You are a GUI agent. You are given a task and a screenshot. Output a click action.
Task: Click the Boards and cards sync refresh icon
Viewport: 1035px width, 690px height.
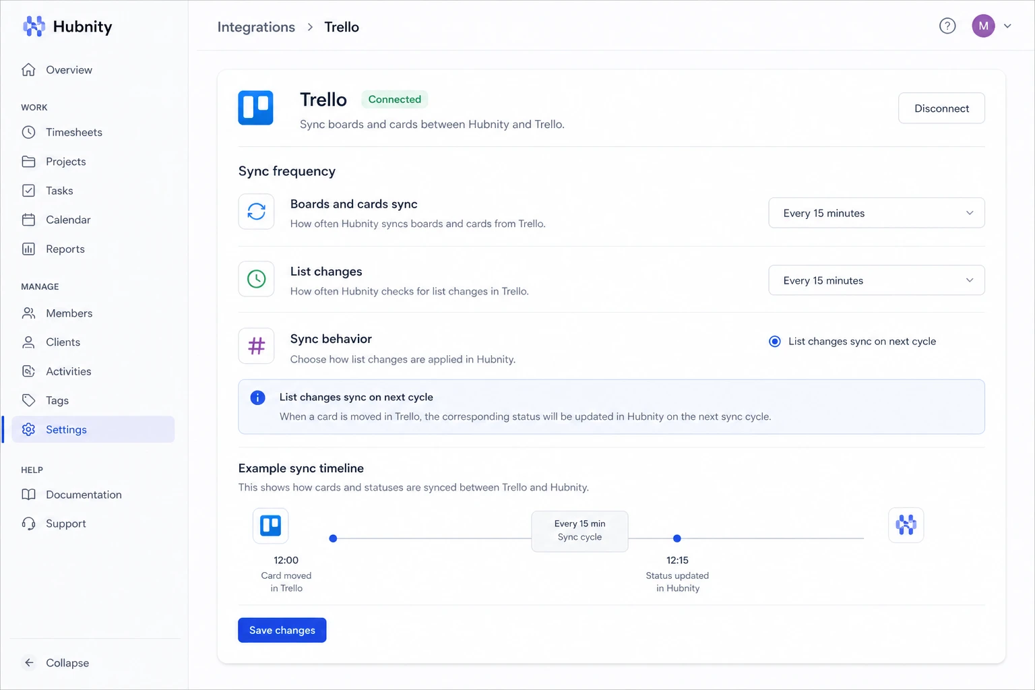(x=256, y=212)
